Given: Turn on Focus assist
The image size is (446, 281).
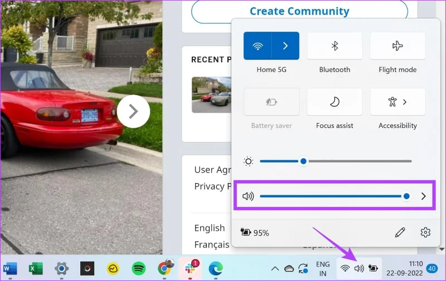Looking at the screenshot, I should click(334, 102).
